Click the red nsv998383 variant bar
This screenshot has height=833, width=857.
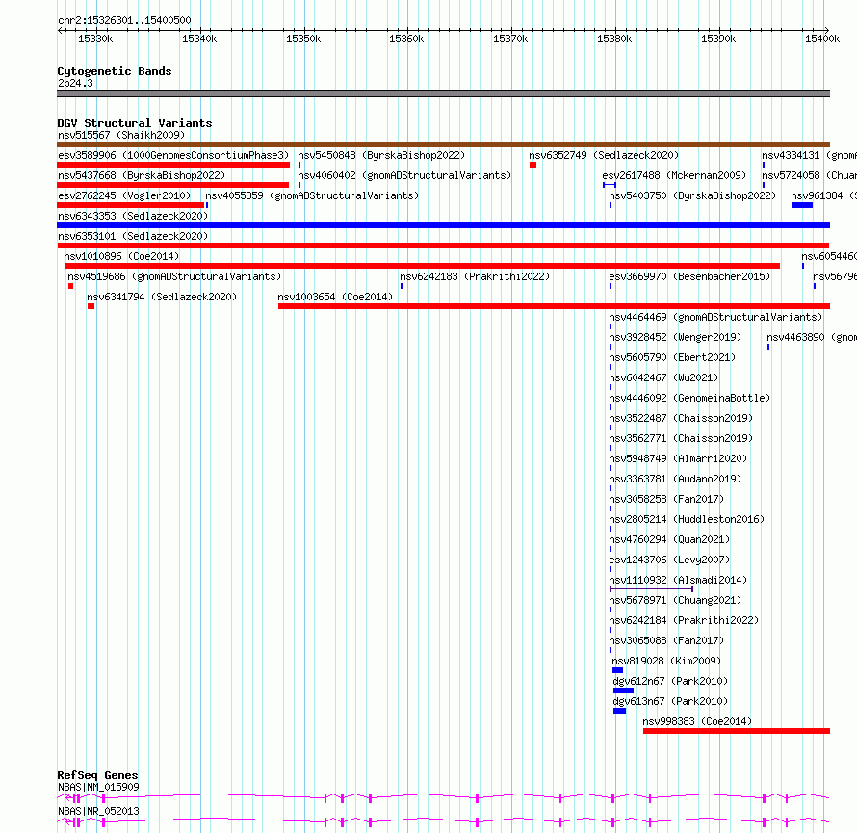pyautogui.click(x=737, y=731)
